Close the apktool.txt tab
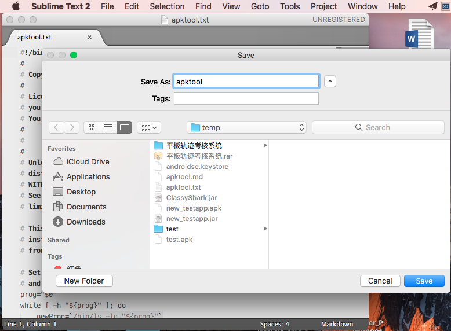The height and width of the screenshot is (331, 451). pyautogui.click(x=89, y=37)
